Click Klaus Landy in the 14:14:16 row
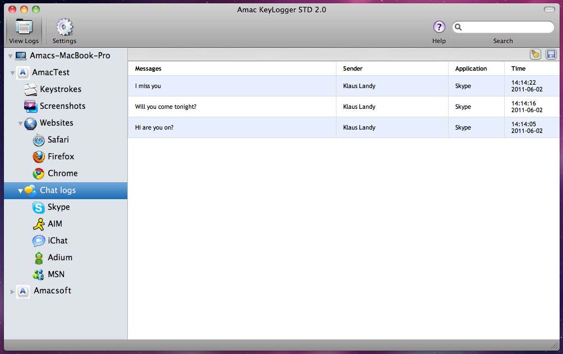563x354 pixels. click(359, 107)
